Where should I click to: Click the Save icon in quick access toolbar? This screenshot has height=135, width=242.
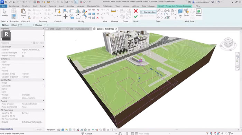click(14, 2)
